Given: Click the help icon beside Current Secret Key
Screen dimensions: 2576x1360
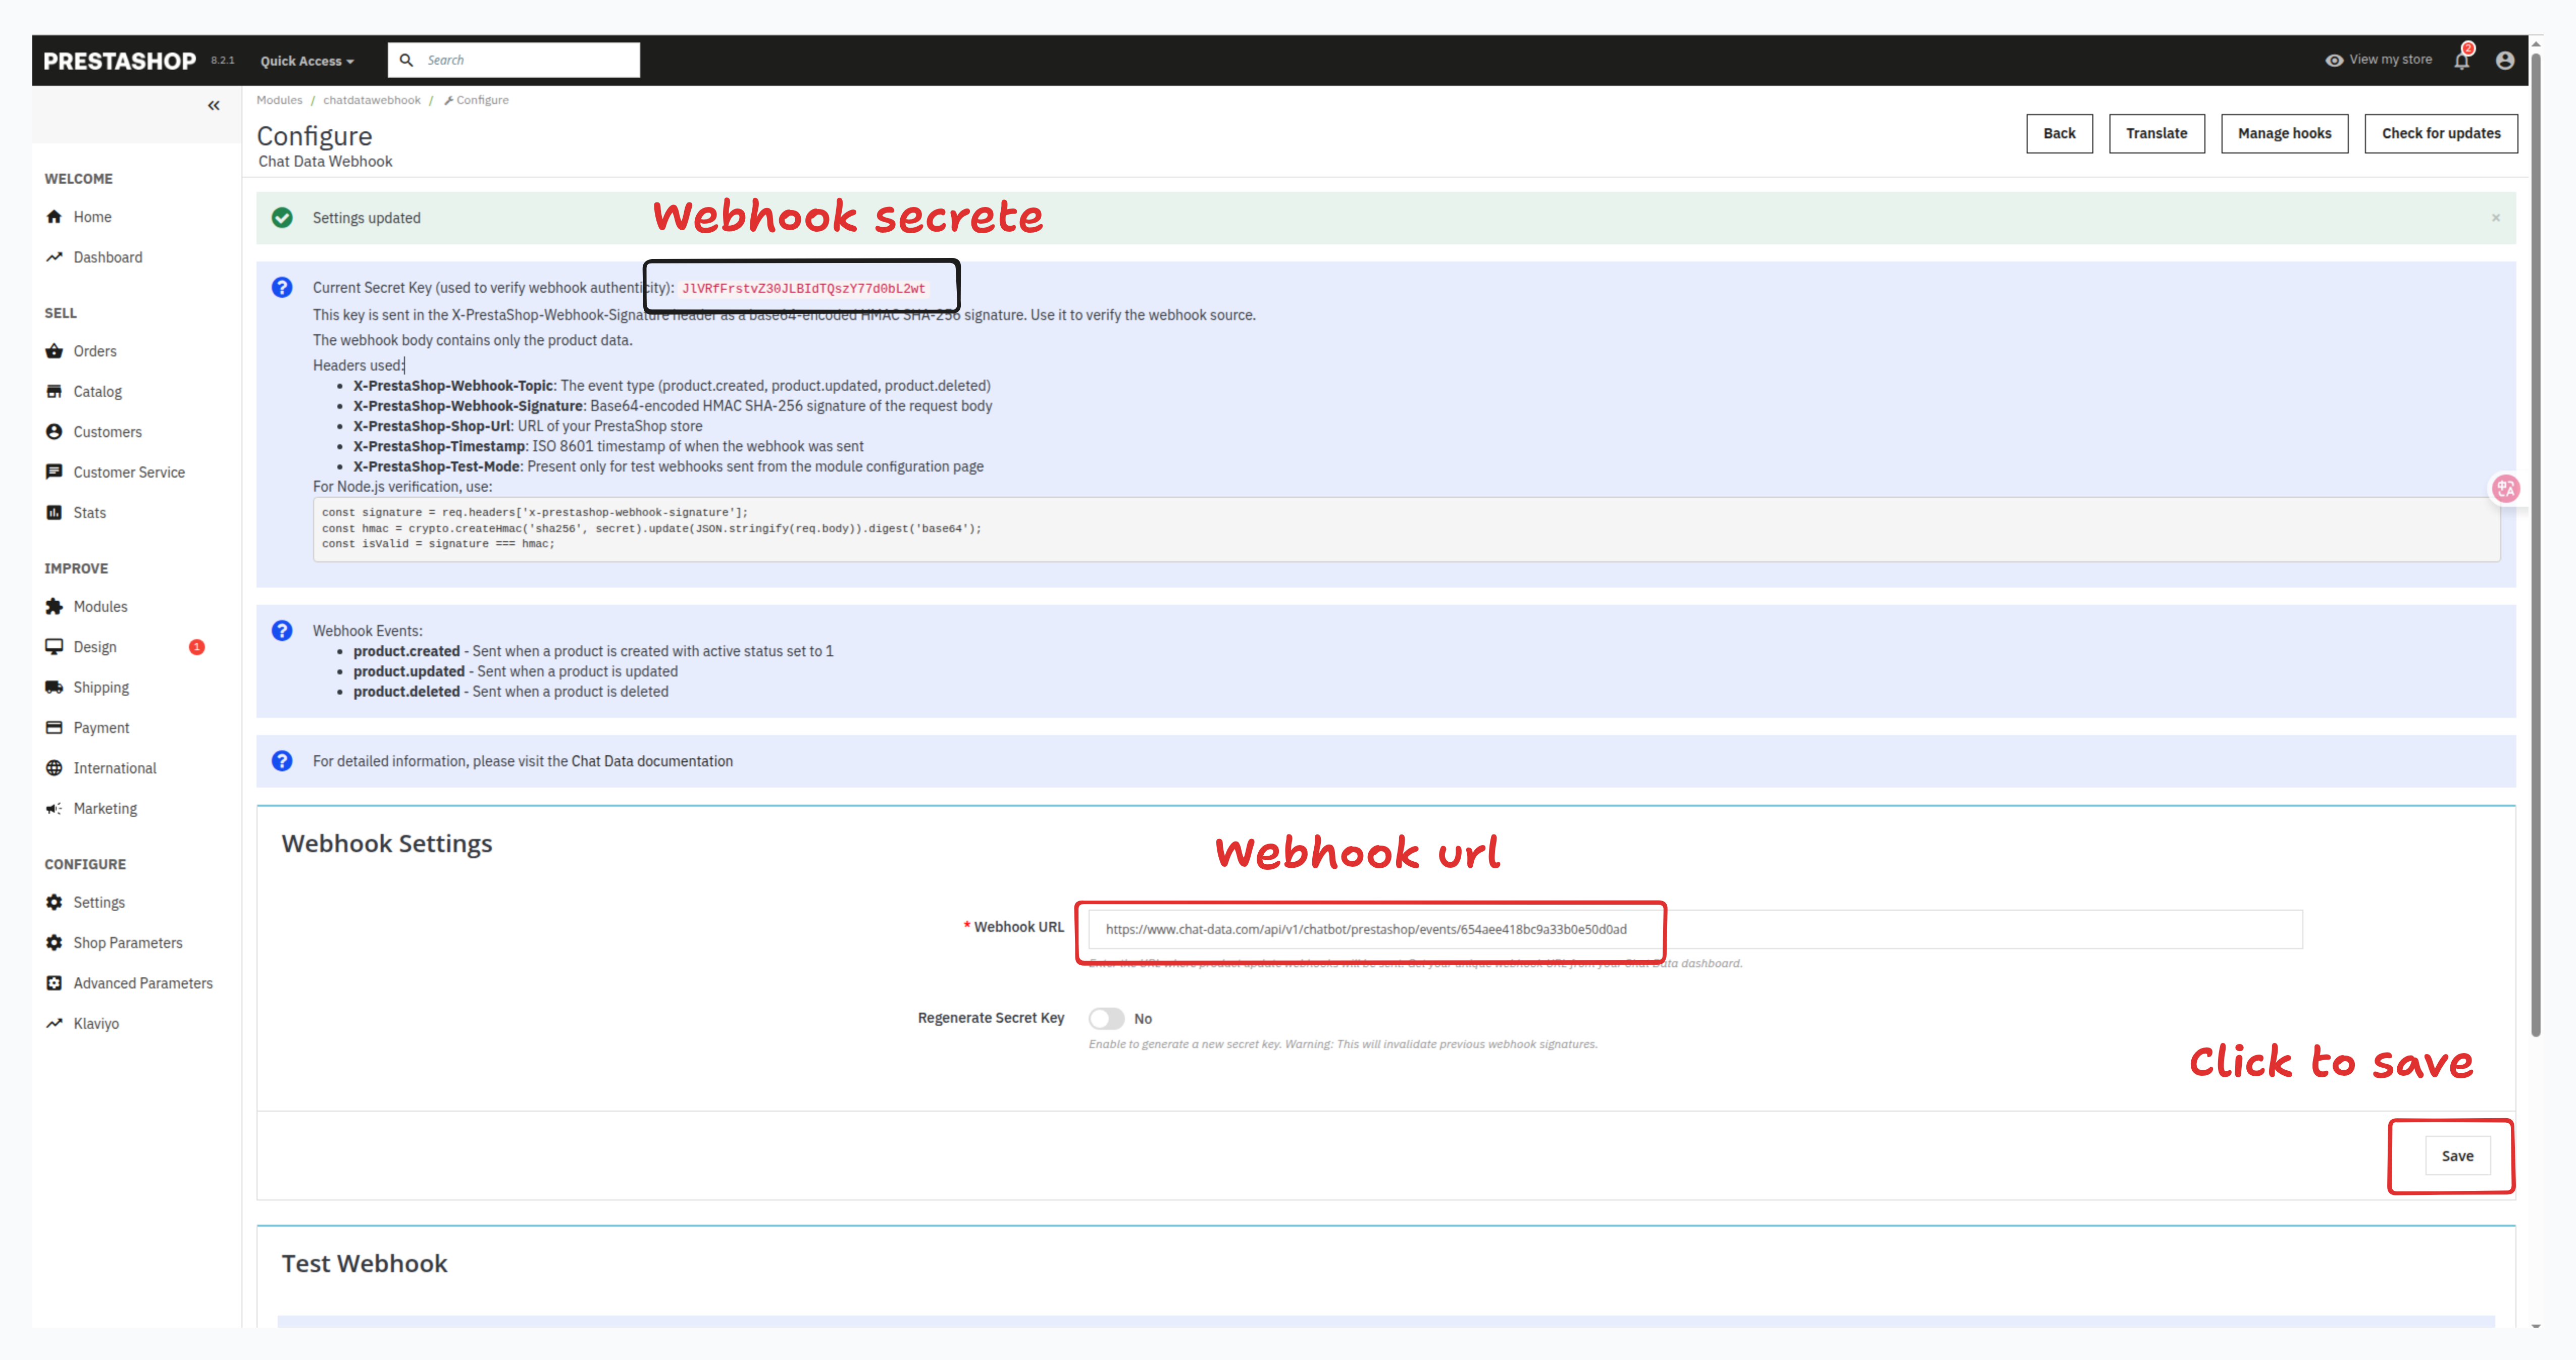Looking at the screenshot, I should point(282,288).
